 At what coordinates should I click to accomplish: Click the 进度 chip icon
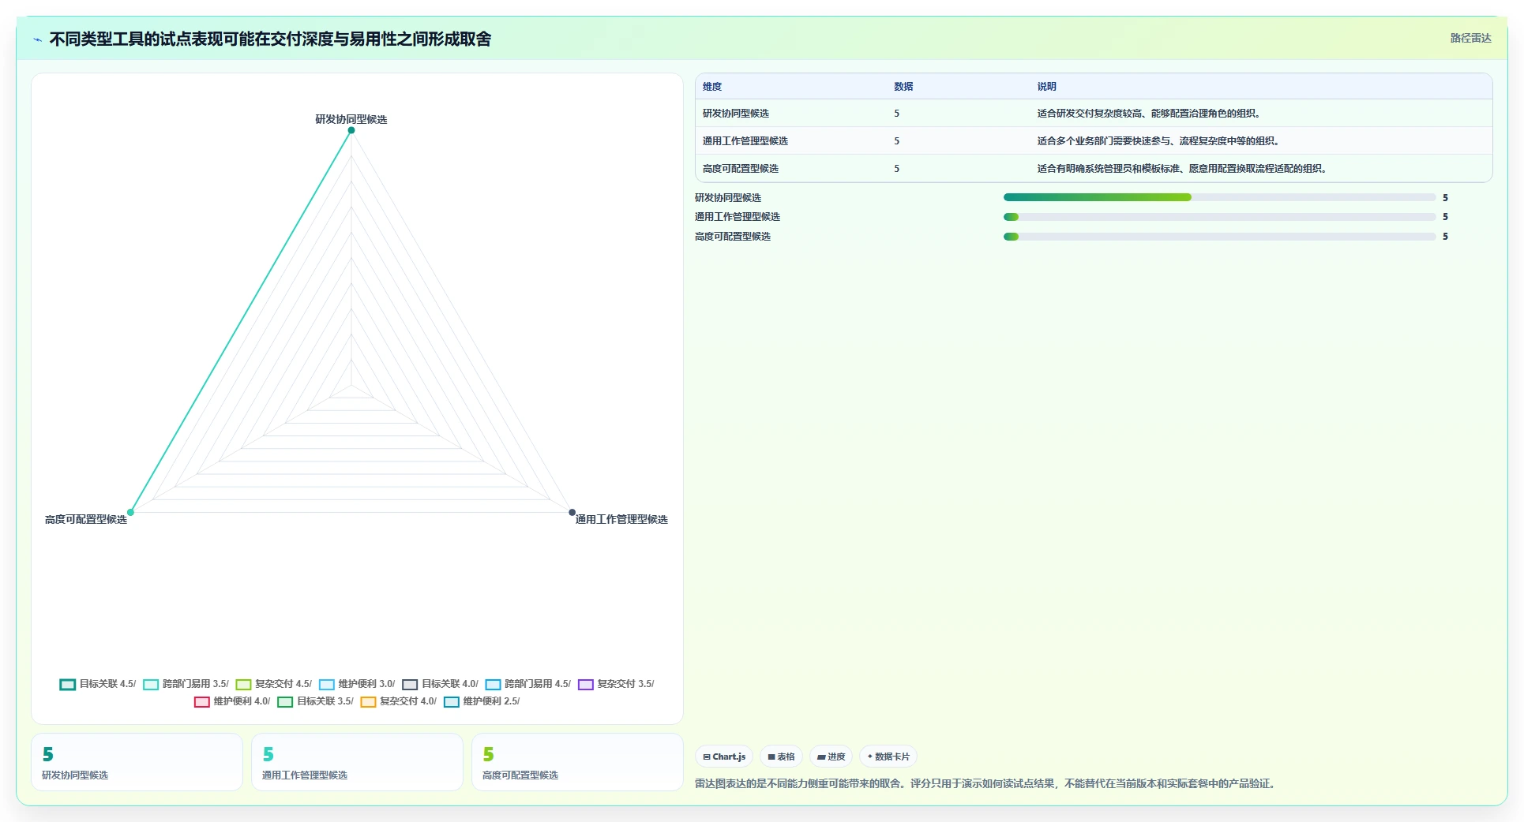point(821,757)
